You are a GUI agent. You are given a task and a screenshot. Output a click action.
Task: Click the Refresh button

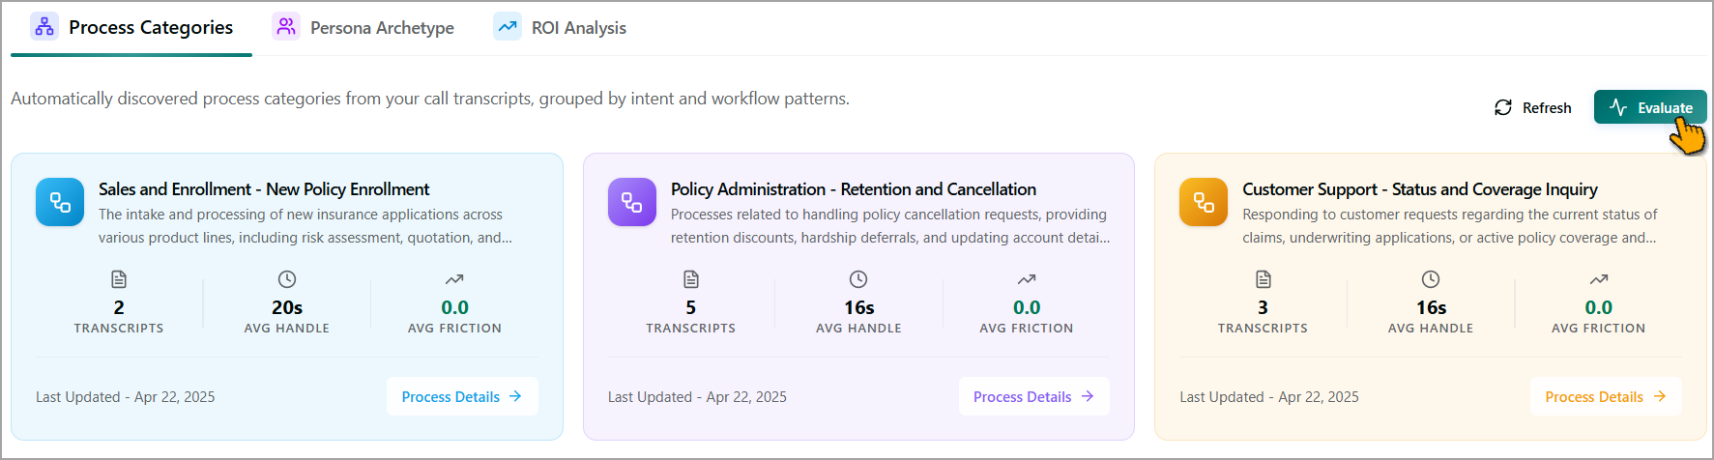tap(1532, 107)
